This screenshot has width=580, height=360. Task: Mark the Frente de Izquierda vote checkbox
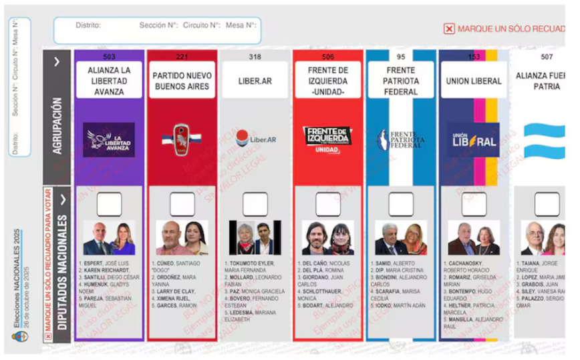[x=327, y=204]
